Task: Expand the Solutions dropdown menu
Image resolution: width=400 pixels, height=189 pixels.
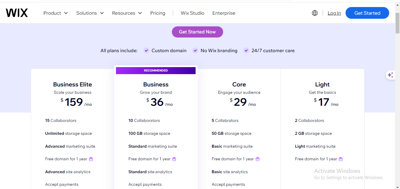Action: coord(90,13)
